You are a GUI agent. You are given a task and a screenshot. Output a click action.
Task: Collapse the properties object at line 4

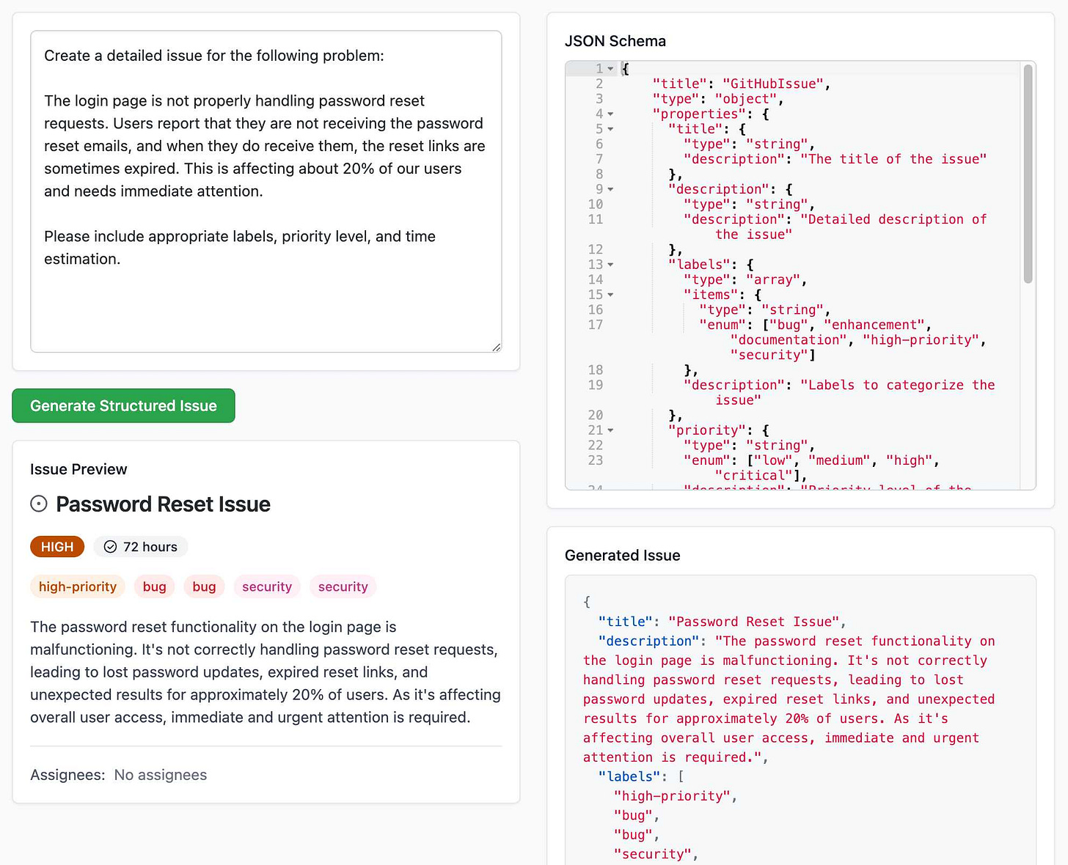coord(610,114)
